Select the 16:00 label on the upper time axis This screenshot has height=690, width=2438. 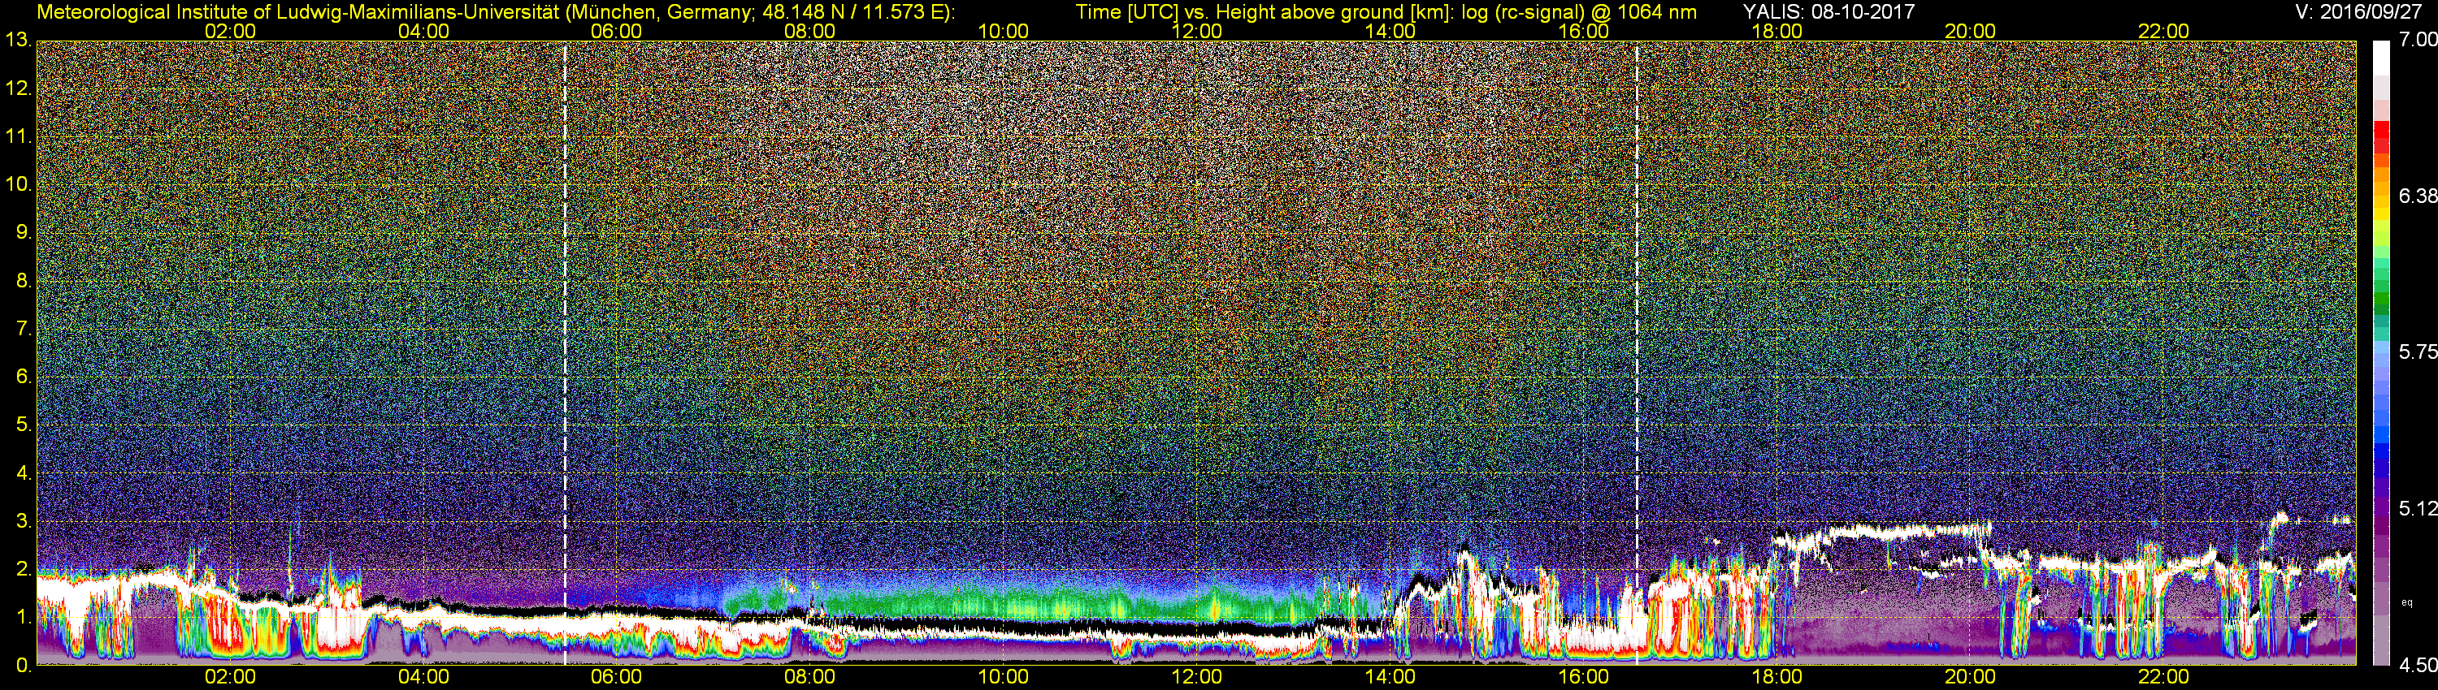click(1583, 31)
